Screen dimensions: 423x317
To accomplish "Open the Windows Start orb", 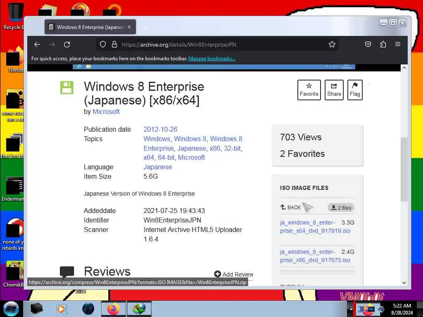I will pos(11,309).
